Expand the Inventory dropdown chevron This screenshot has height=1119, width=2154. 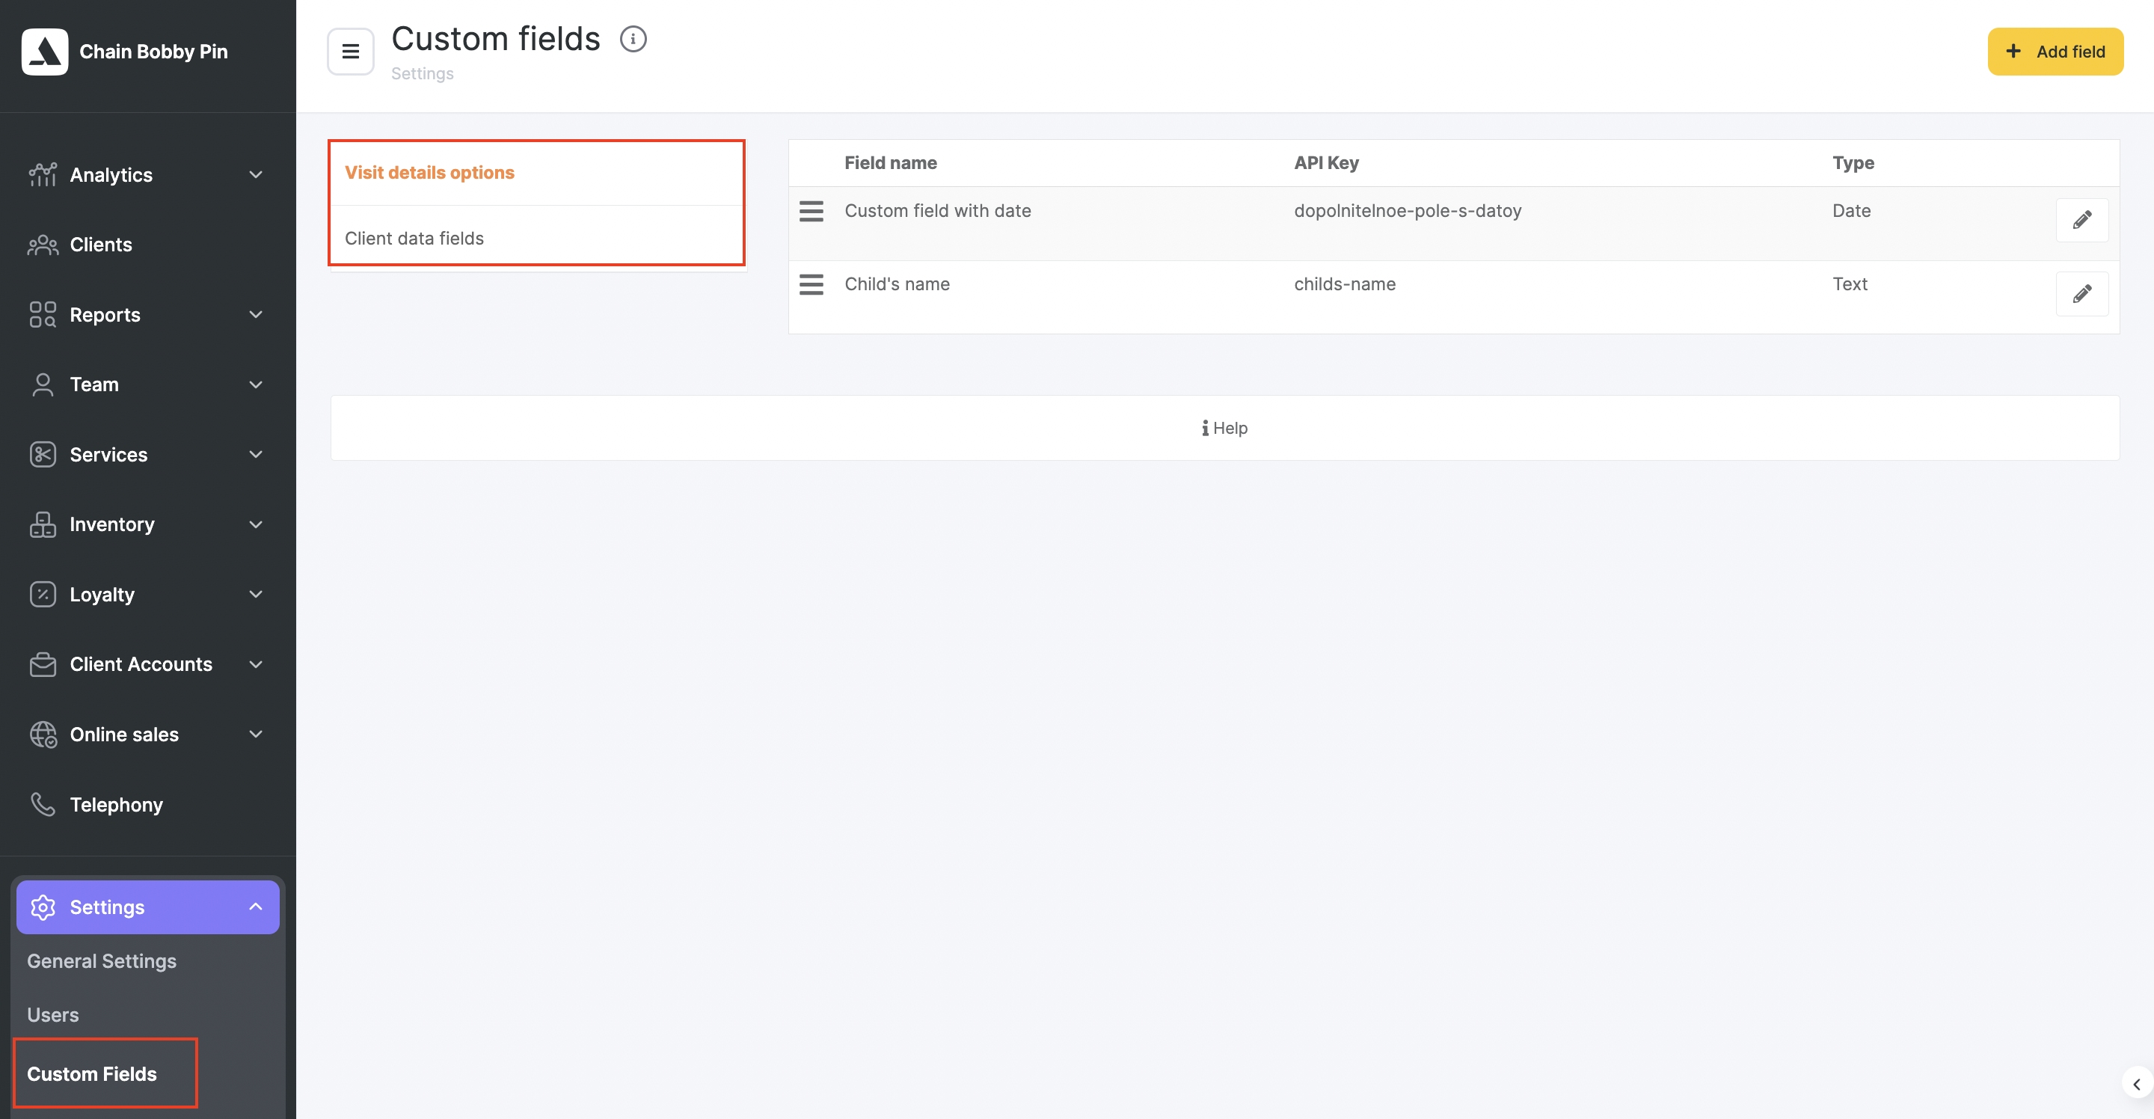coord(256,524)
